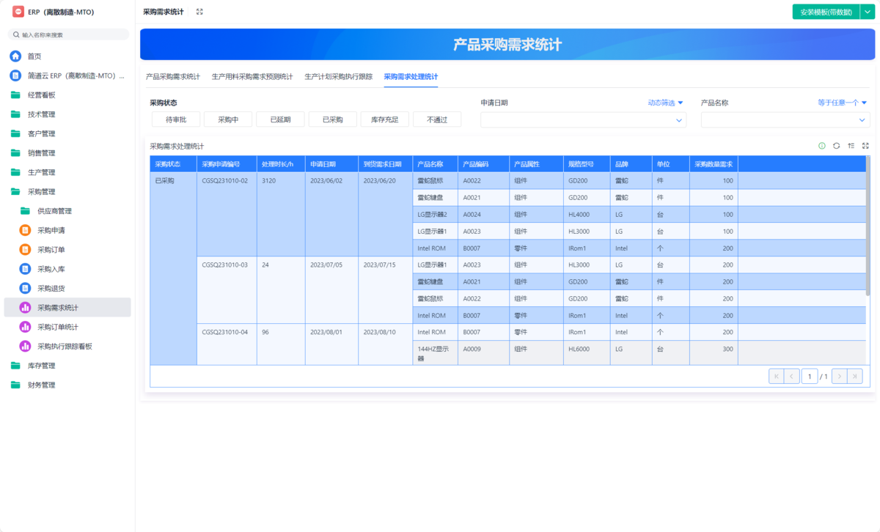Click the refresh icon above the table
This screenshot has width=880, height=532.
(x=836, y=146)
